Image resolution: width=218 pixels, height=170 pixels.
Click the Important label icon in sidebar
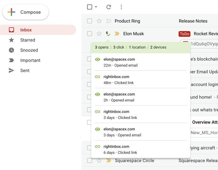[x=11, y=60]
